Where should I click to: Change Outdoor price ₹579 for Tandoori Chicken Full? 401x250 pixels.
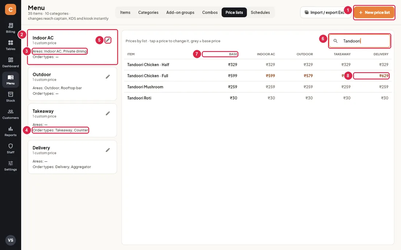308,76
